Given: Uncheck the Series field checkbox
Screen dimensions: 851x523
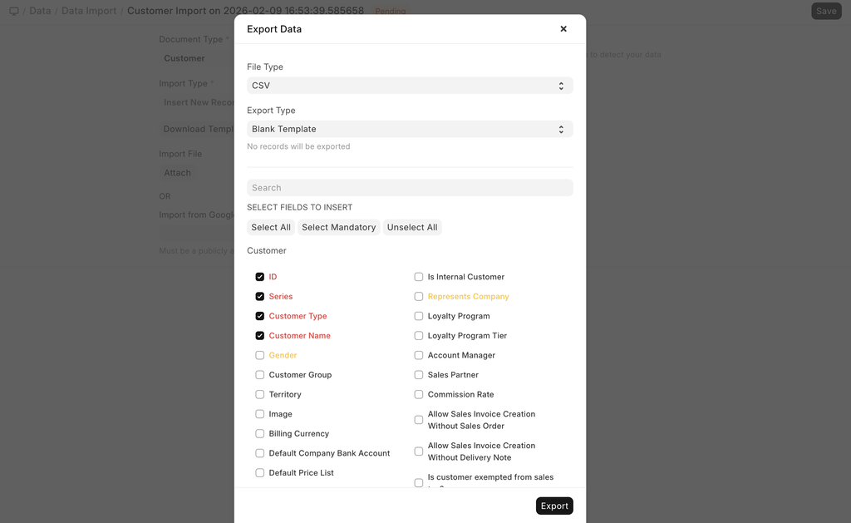Looking at the screenshot, I should click(x=260, y=297).
